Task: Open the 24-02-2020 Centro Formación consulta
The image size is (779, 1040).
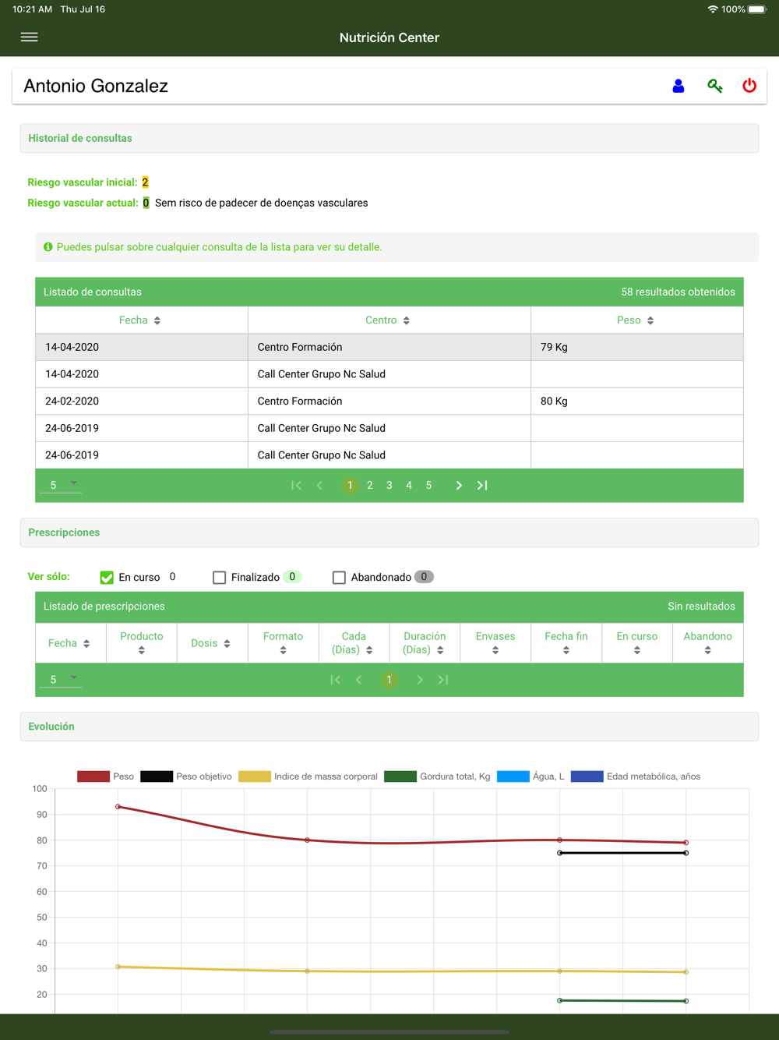Action: tap(389, 401)
